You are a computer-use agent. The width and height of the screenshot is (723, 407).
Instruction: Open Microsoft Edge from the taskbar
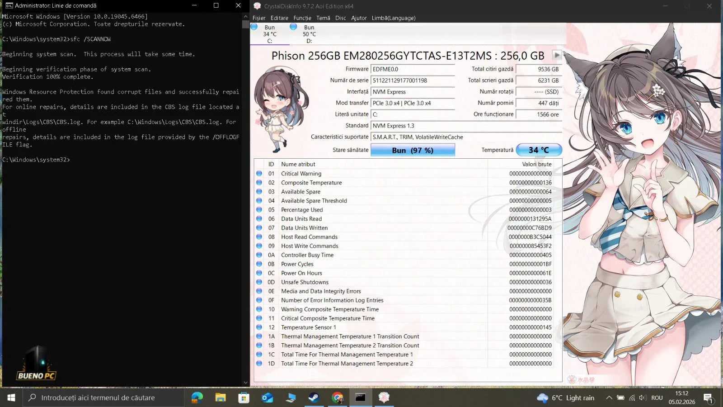(197, 398)
